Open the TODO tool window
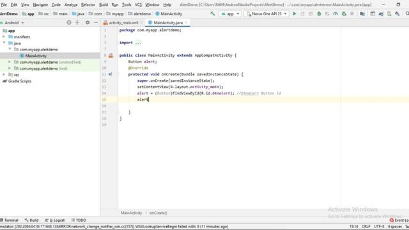Image resolution: width=409 pixels, height=230 pixels. tap(79, 220)
